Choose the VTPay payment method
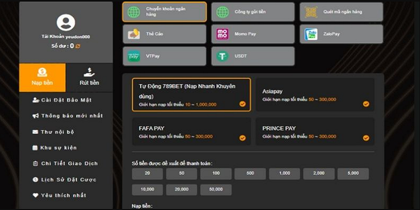The width and height of the screenshot is (420, 210). click(x=164, y=56)
